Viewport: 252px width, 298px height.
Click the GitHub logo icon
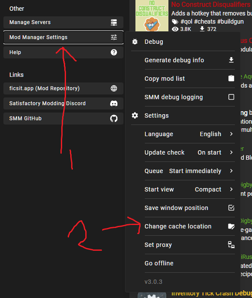pyautogui.click(x=114, y=119)
